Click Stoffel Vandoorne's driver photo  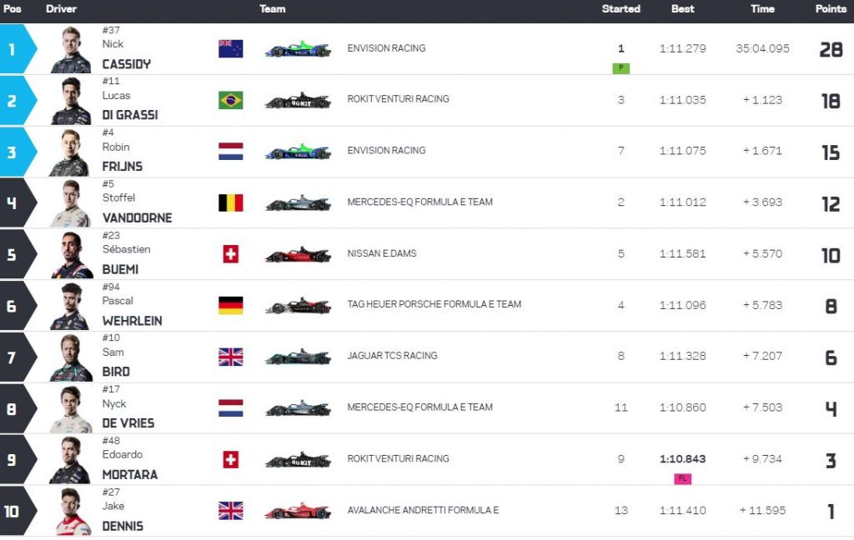point(71,203)
